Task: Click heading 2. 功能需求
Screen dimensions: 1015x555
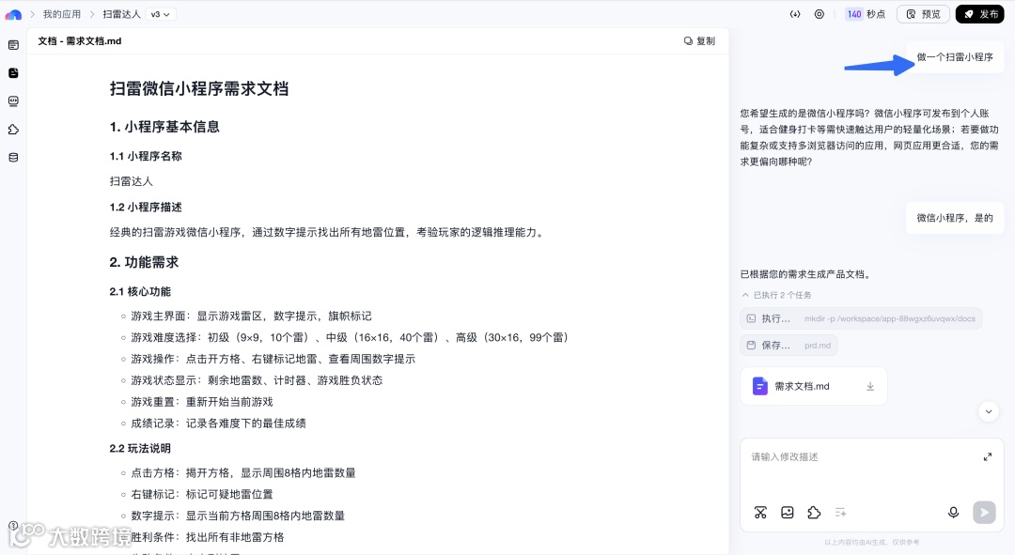Action: tap(144, 262)
